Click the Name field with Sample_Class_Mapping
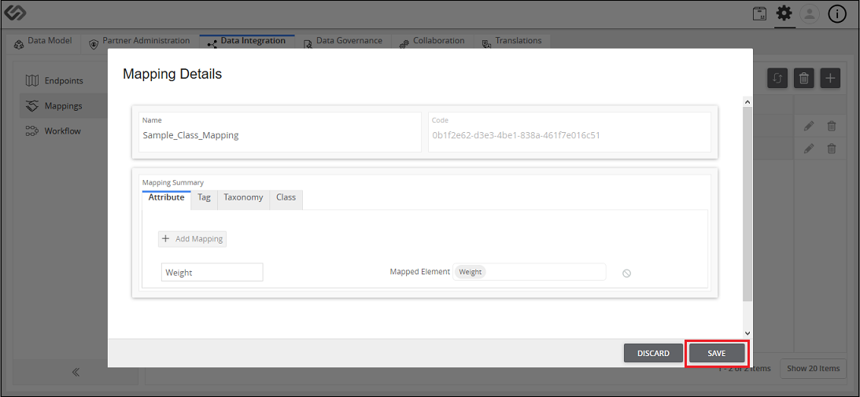Screen dimensions: 860x397 tap(280, 132)
